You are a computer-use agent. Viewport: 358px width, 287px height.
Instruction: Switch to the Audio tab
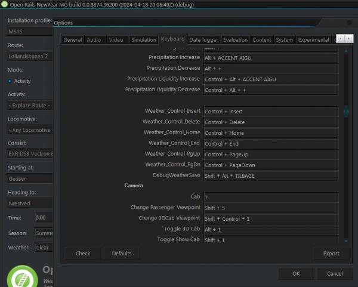click(94, 40)
